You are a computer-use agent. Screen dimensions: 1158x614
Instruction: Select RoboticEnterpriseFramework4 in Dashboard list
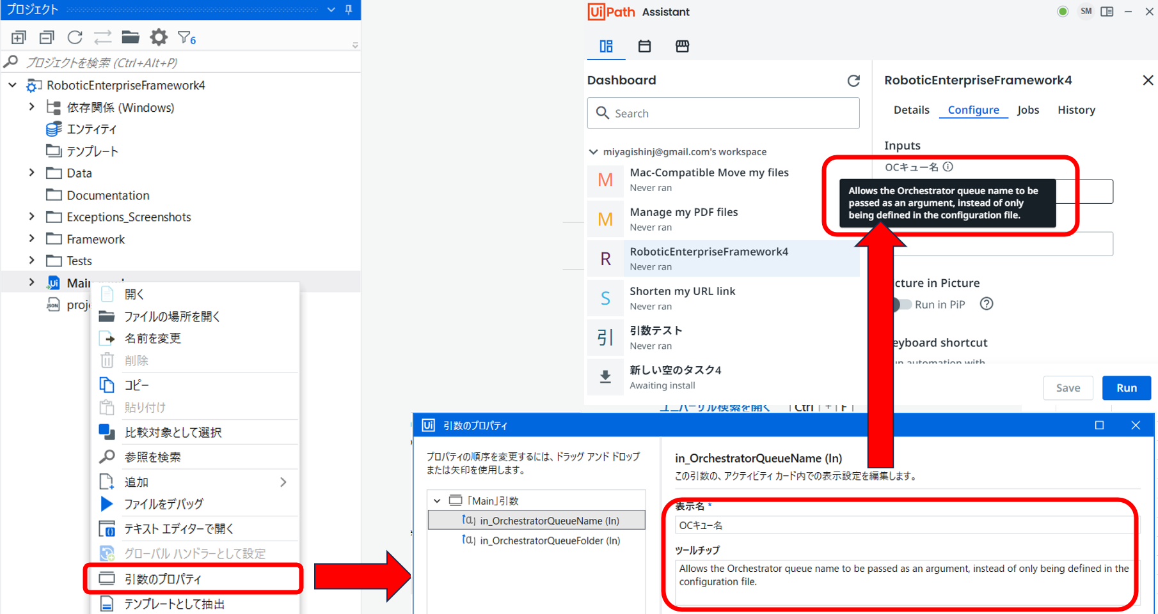(x=723, y=259)
